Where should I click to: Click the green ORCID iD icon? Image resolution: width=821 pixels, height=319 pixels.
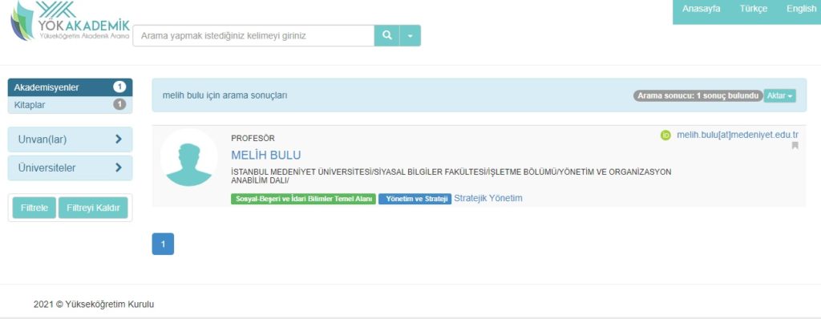click(x=665, y=135)
